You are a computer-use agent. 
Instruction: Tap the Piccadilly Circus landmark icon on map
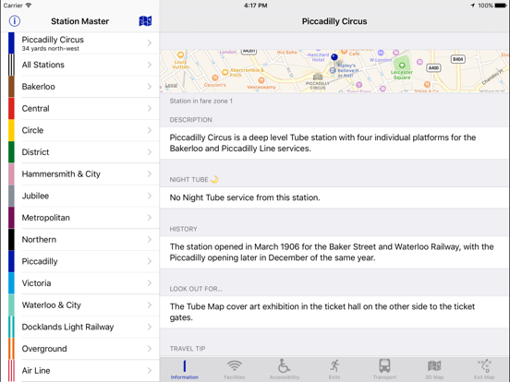click(318, 77)
